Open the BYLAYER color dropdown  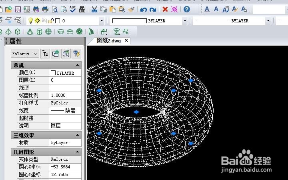pyautogui.click(x=185, y=21)
